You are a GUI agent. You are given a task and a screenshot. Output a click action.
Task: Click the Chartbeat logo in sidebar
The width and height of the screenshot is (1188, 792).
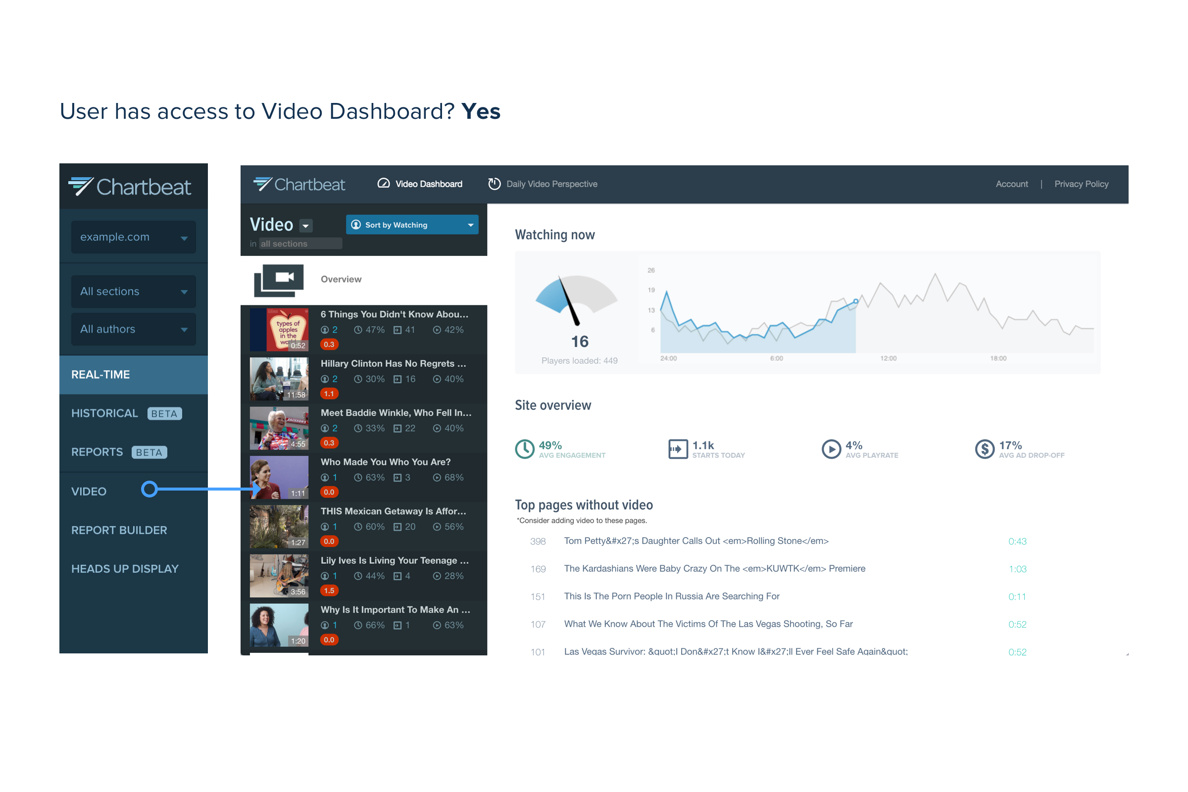point(130,187)
